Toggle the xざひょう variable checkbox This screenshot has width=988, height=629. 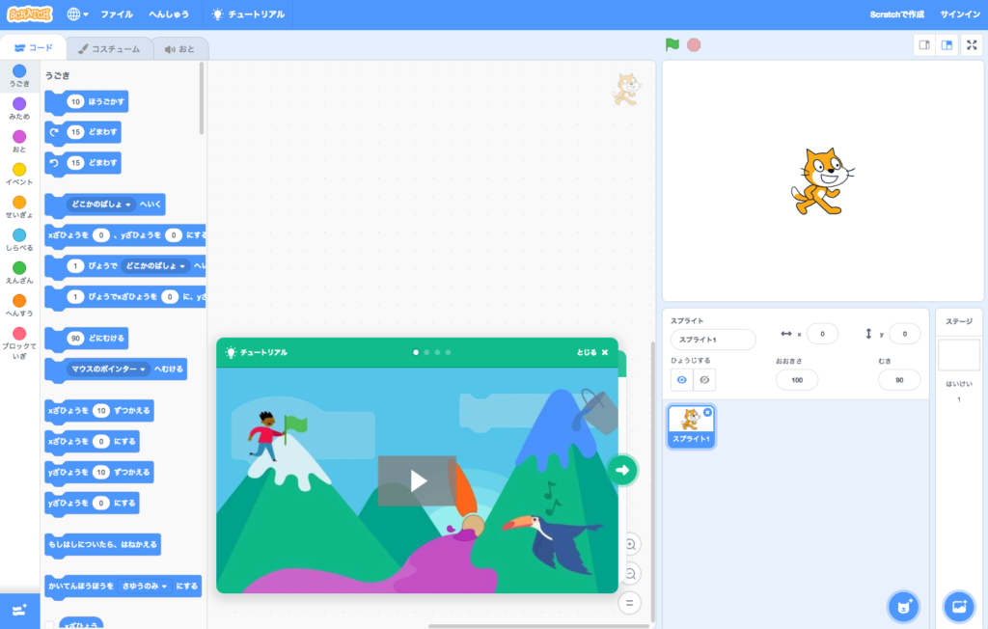pyautogui.click(x=50, y=624)
